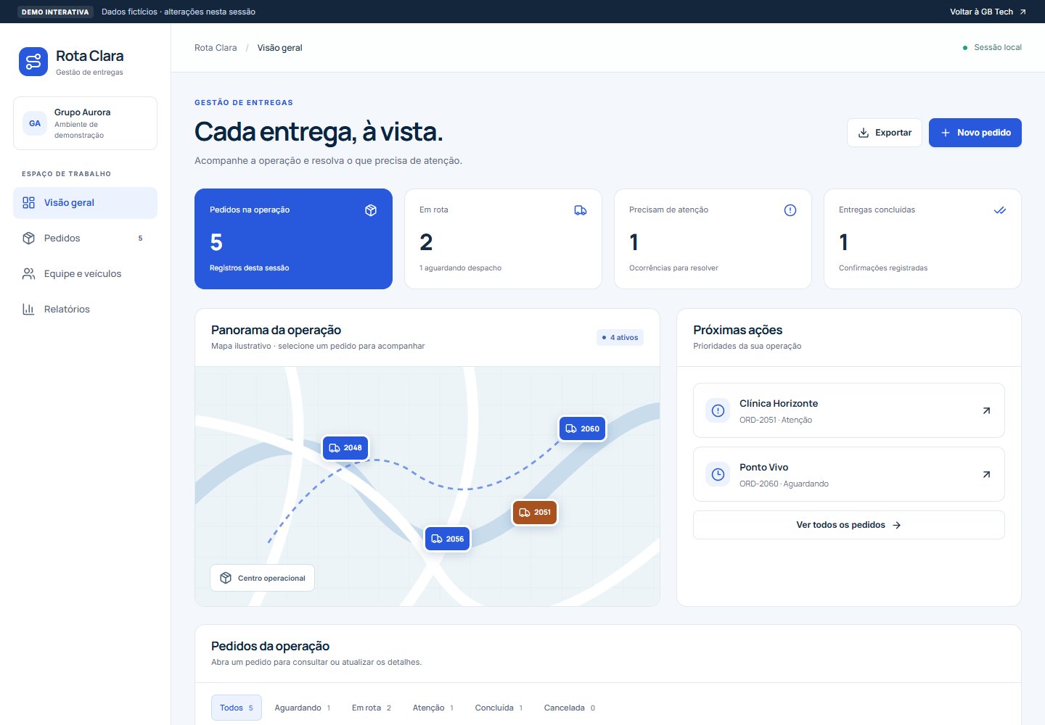Click the Pedidos da operação heading
The height and width of the screenshot is (725, 1045).
[270, 646]
